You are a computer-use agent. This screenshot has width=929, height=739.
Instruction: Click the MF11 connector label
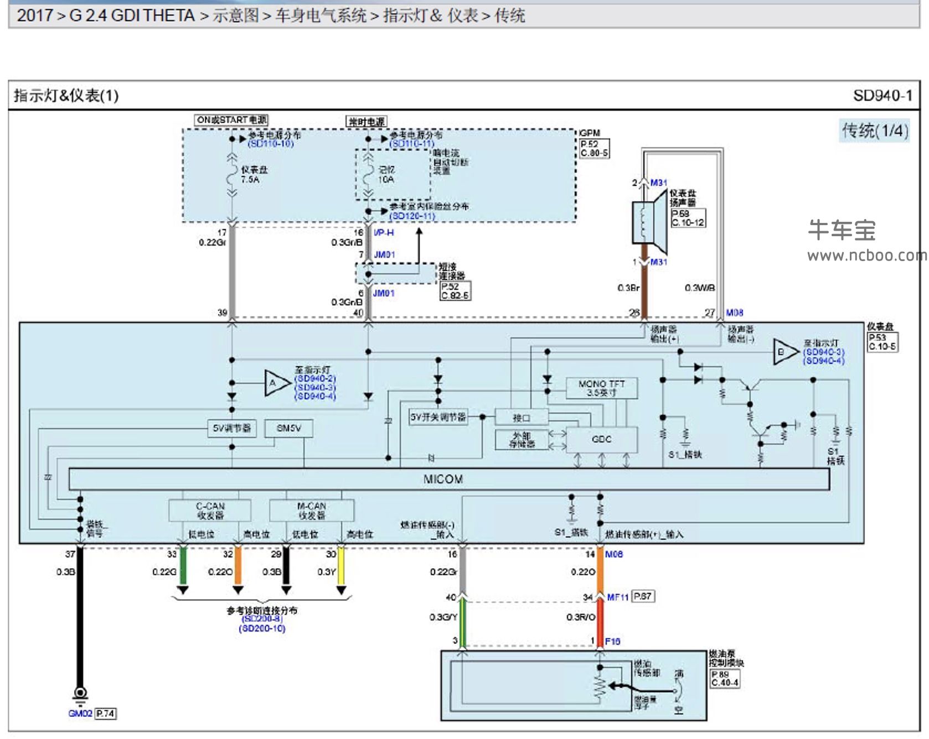pyautogui.click(x=618, y=597)
